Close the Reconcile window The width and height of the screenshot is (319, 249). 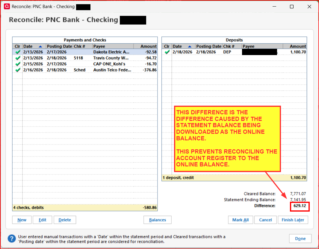pyautogui.click(x=309, y=7)
